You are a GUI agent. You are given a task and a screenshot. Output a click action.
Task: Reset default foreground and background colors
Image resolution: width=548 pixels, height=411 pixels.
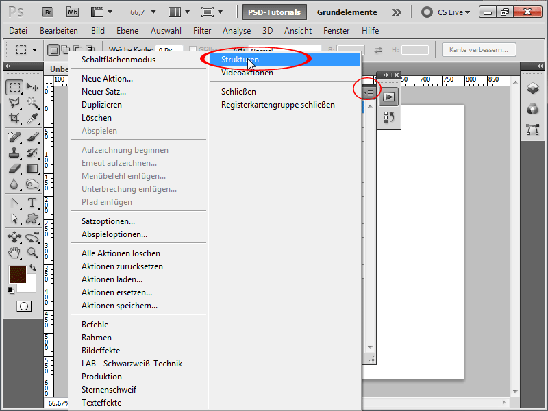pyautogui.click(x=10, y=290)
